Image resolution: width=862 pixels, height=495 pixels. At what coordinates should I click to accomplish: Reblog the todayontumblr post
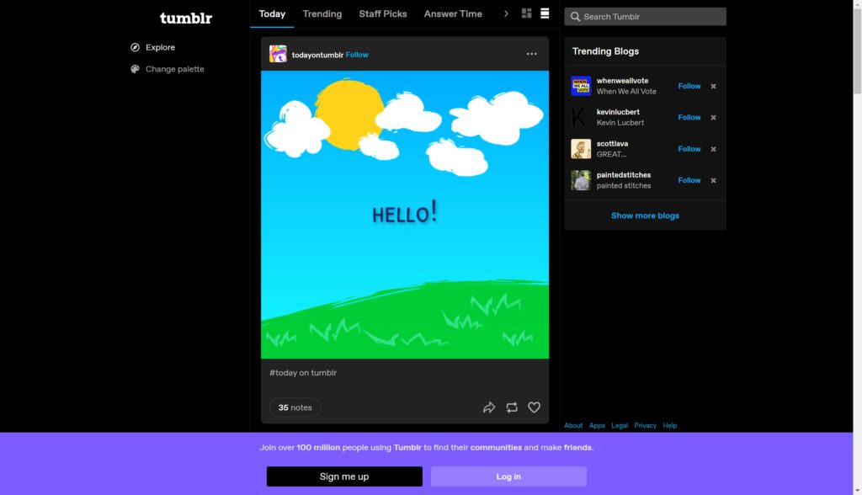click(512, 407)
